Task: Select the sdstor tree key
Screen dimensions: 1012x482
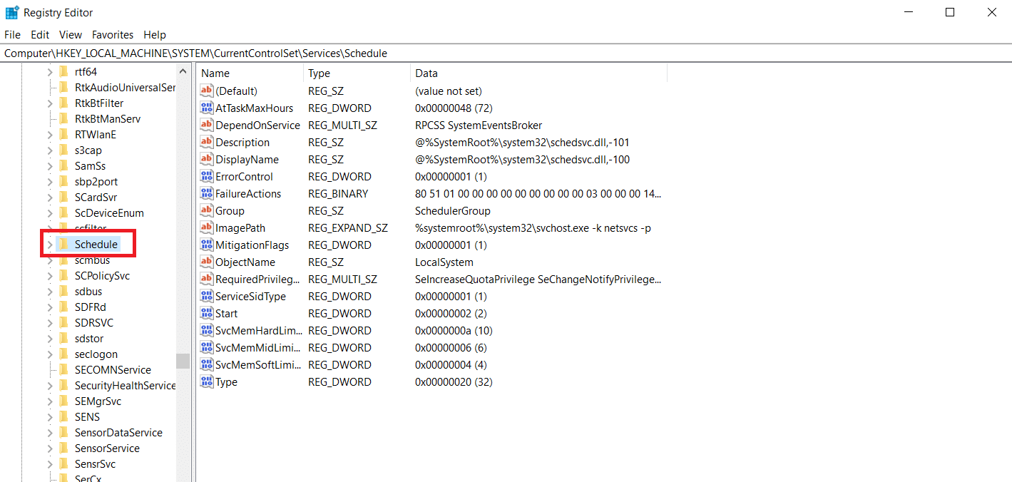Action: pos(89,339)
